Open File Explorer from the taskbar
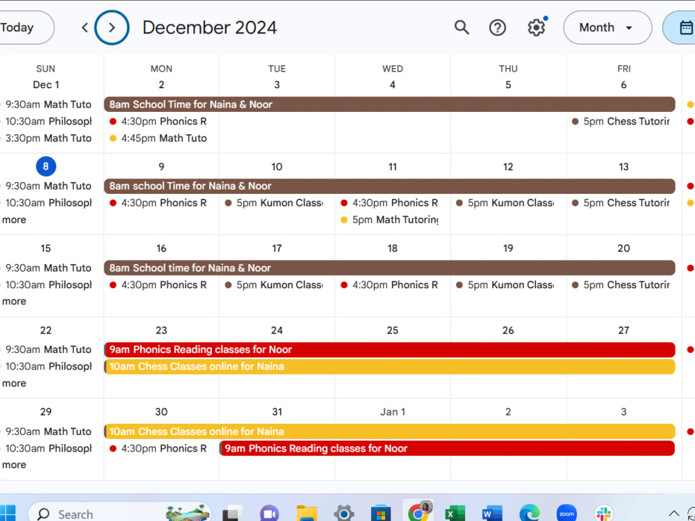Viewport: 695px width, 521px height. coord(306,514)
